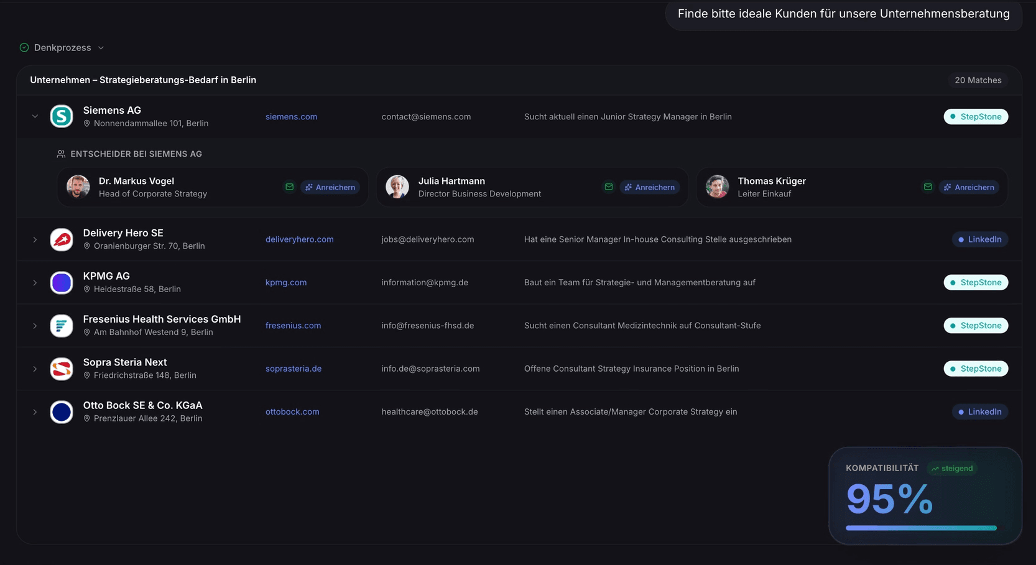Expand the Sopra Steria Next row
This screenshot has height=565, width=1036.
(x=35, y=369)
